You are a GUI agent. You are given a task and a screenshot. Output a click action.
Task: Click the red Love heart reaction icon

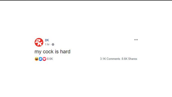coord(44,59)
